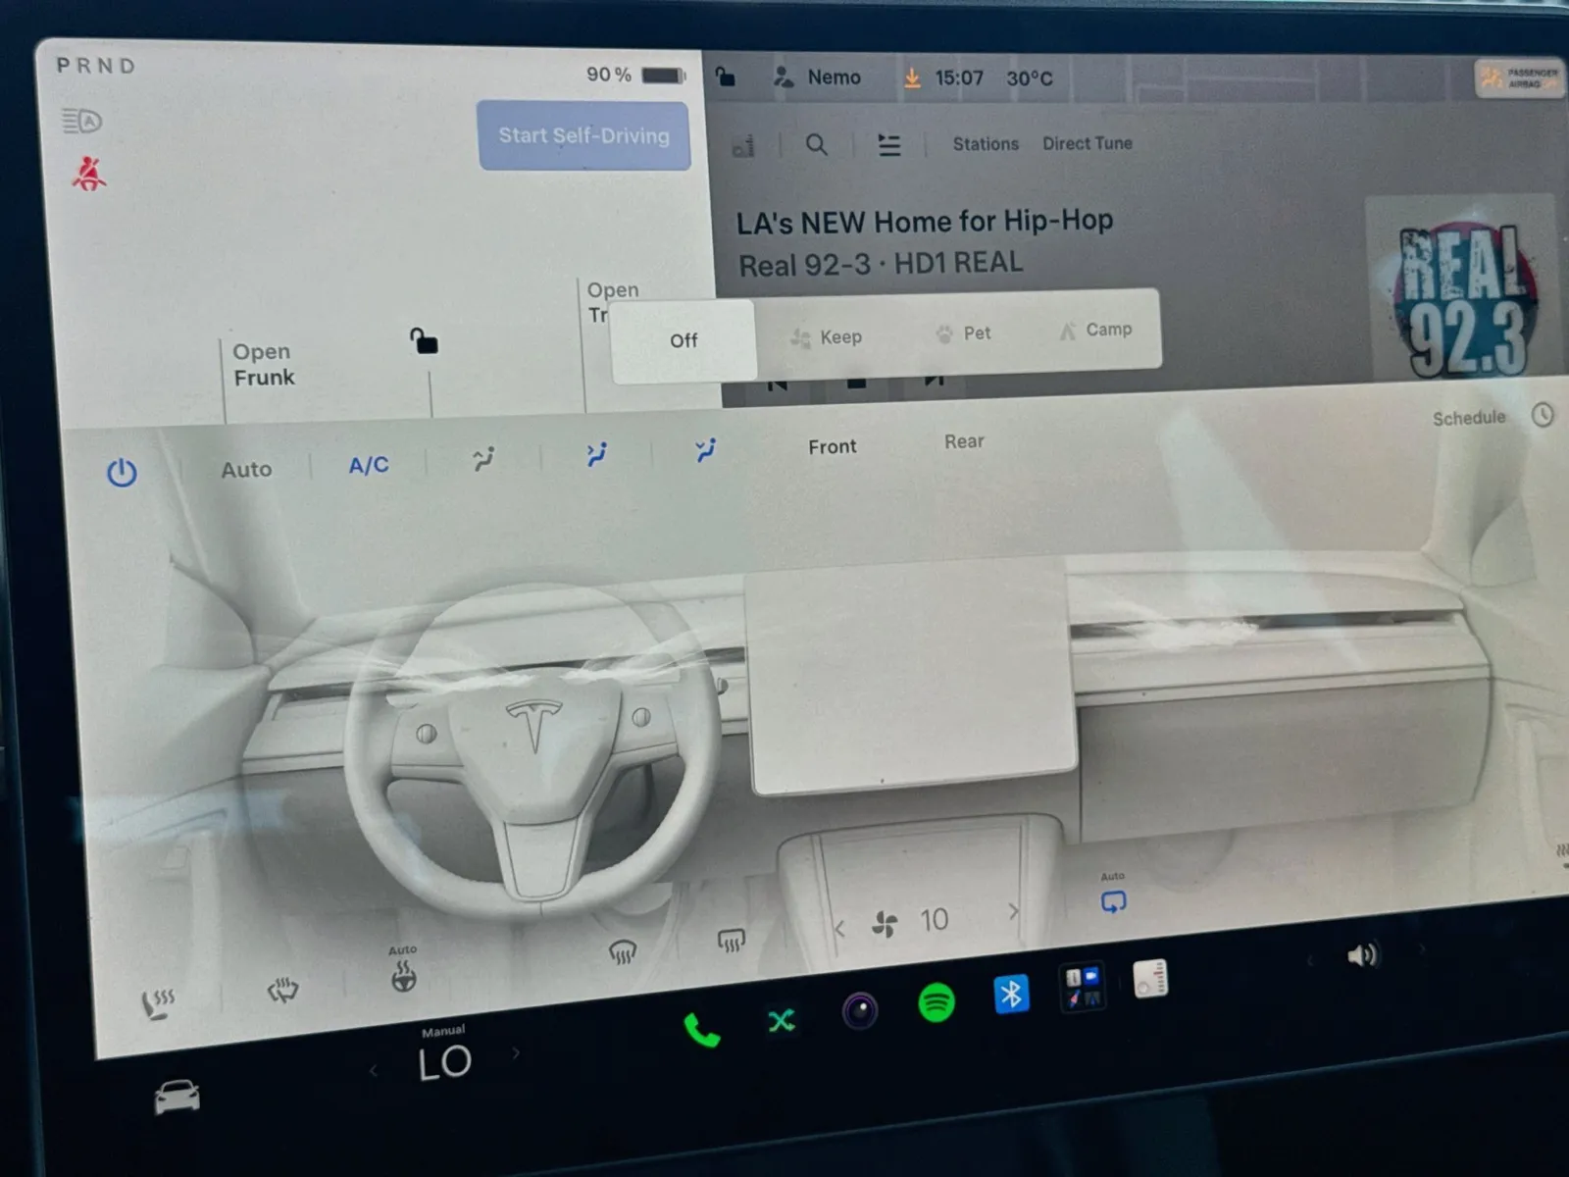1569x1177 pixels.
Task: Select Camp climate mode
Action: [1095, 330]
